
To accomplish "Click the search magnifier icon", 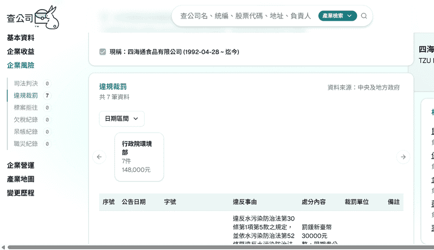I will [x=364, y=16].
